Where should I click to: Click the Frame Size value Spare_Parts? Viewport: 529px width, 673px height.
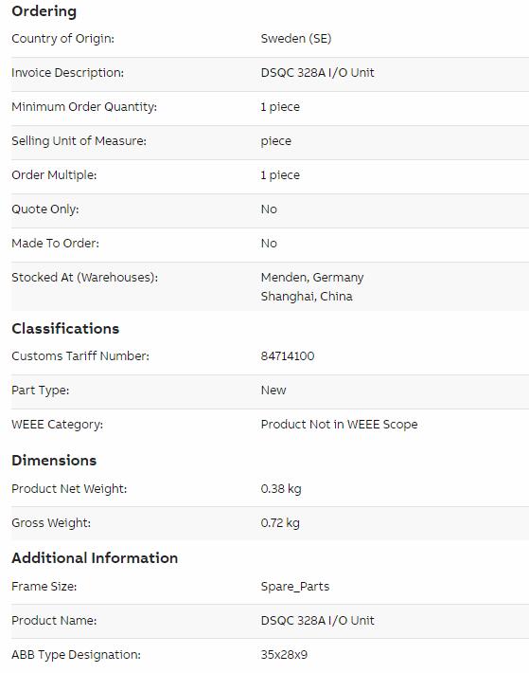pyautogui.click(x=295, y=587)
